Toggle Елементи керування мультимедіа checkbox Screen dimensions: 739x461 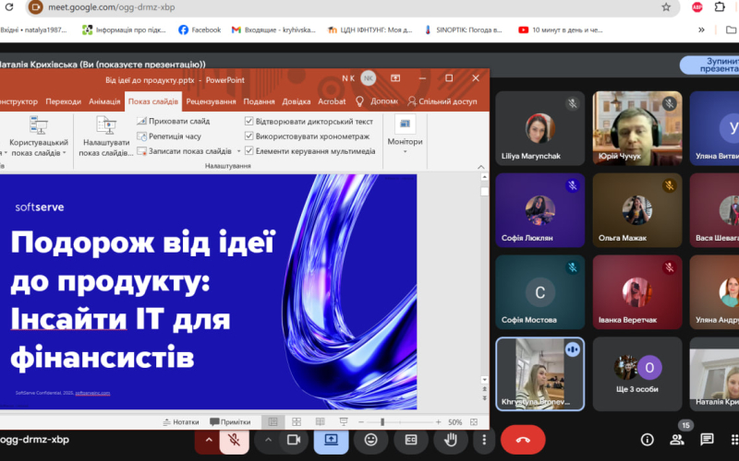click(249, 151)
